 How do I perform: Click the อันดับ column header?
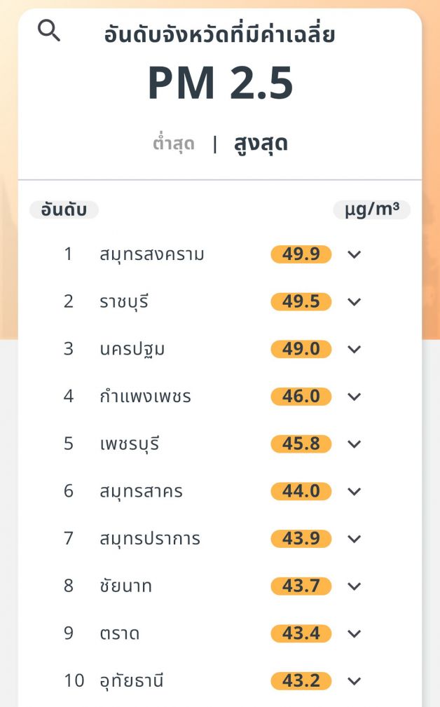pyautogui.click(x=64, y=210)
